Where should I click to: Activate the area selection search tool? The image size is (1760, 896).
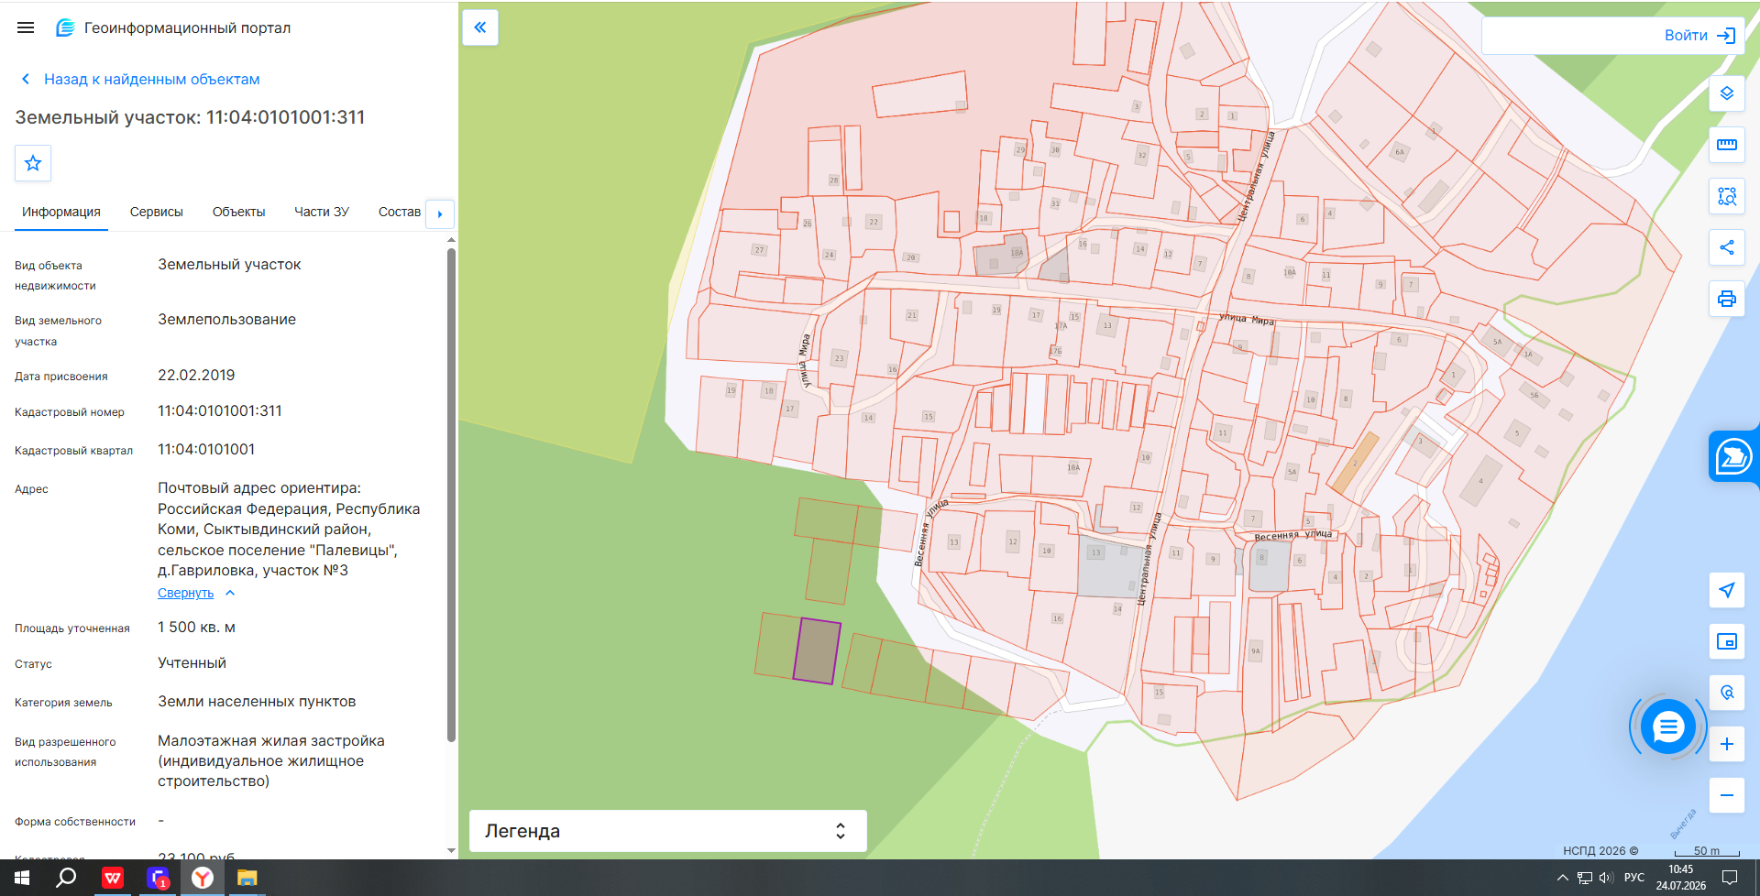(x=1727, y=196)
